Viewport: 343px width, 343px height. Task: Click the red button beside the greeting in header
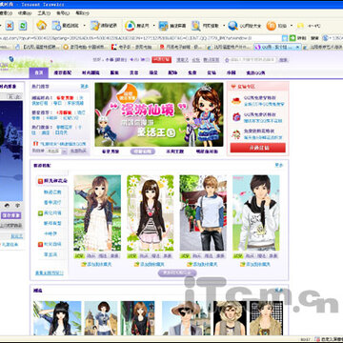pos(161,60)
